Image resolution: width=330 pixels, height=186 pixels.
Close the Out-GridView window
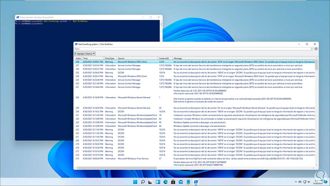(315, 44)
